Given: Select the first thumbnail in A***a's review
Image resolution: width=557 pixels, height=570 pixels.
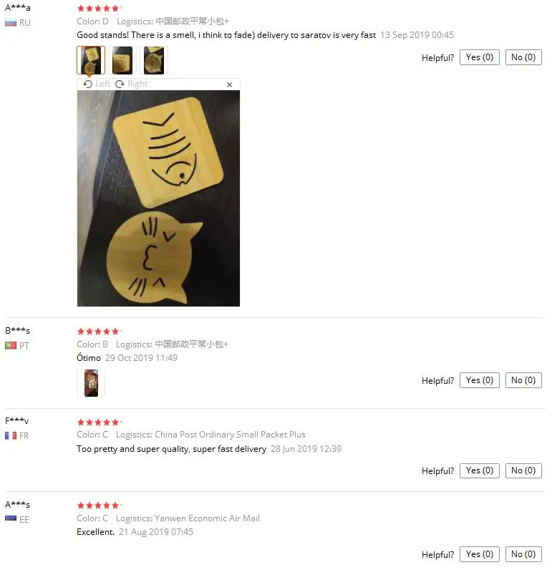Looking at the screenshot, I should click(91, 60).
